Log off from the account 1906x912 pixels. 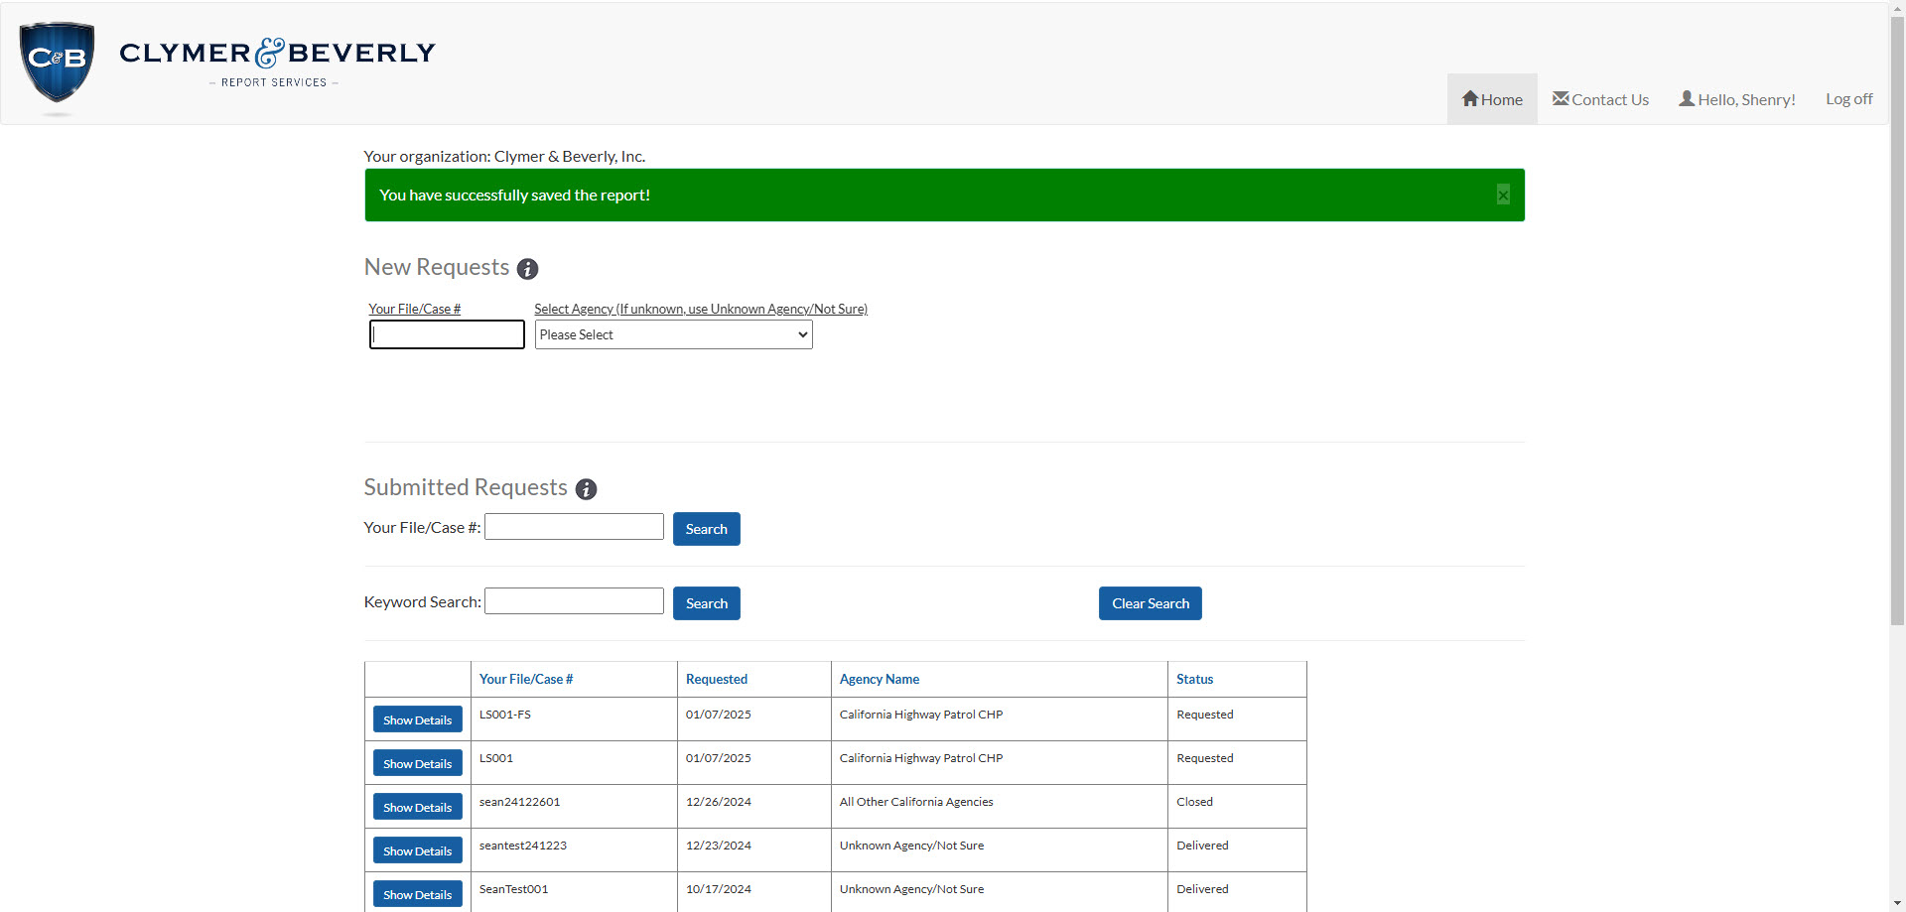1848,99
